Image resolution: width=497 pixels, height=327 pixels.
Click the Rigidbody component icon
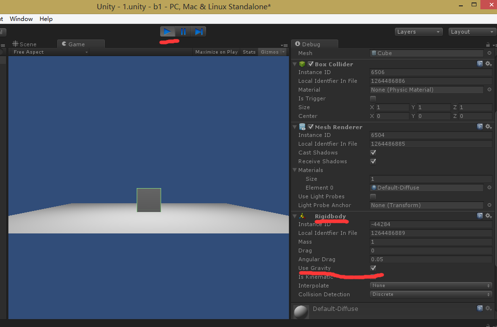tap(302, 216)
